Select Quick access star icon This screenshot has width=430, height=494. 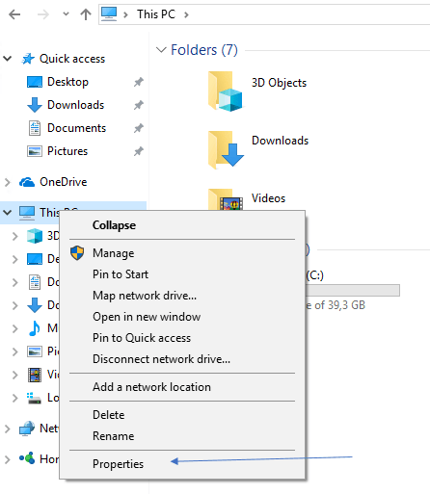click(28, 59)
